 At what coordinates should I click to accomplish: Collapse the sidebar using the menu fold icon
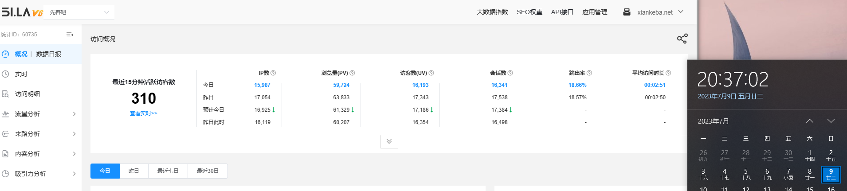coord(70,35)
